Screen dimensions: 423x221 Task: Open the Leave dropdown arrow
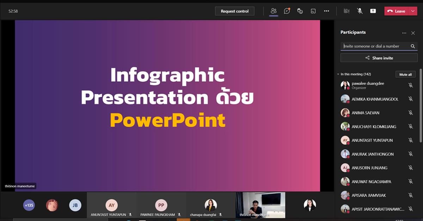(413, 11)
